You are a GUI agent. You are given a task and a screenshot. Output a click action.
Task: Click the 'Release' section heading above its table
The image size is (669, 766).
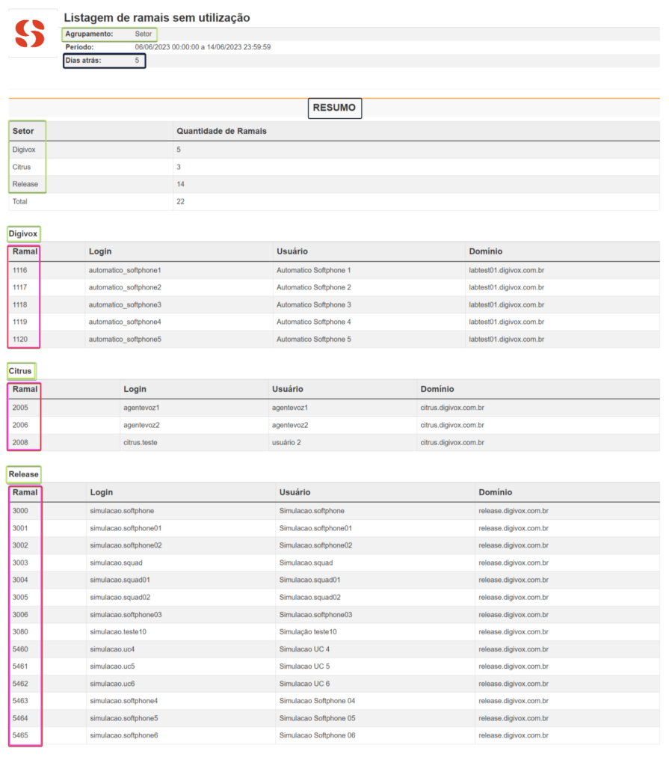point(23,474)
